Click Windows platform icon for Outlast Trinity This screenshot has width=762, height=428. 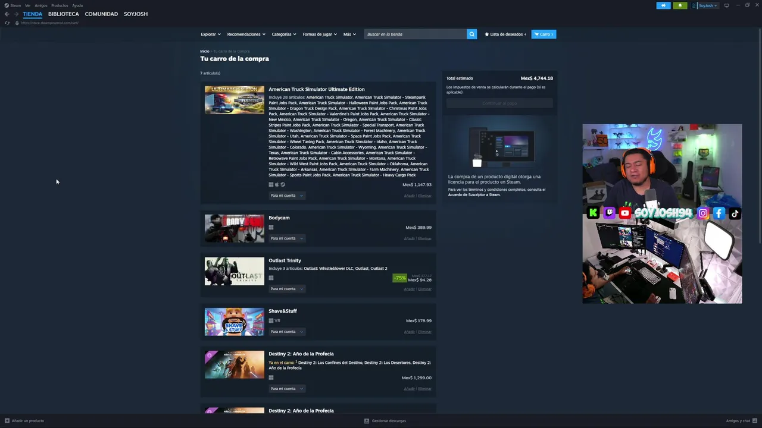tap(271, 278)
